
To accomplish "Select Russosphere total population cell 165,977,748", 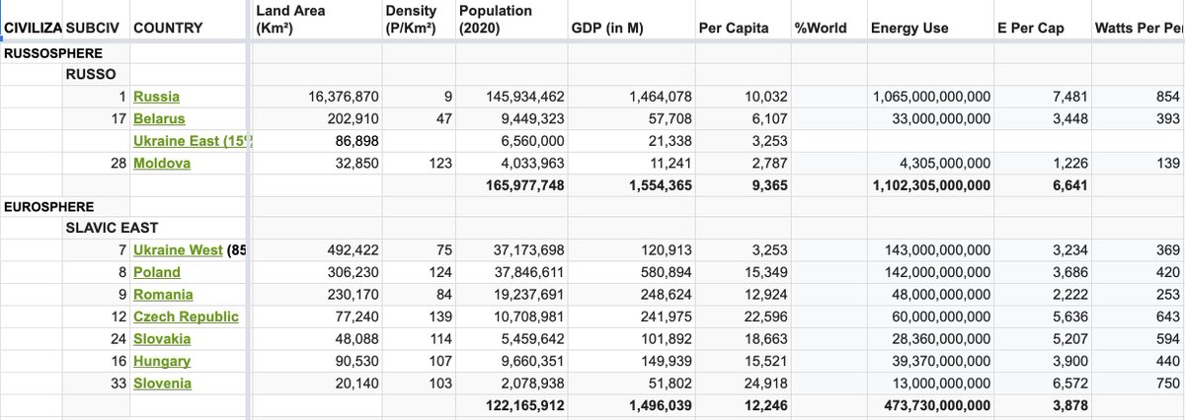I will pyautogui.click(x=524, y=185).
